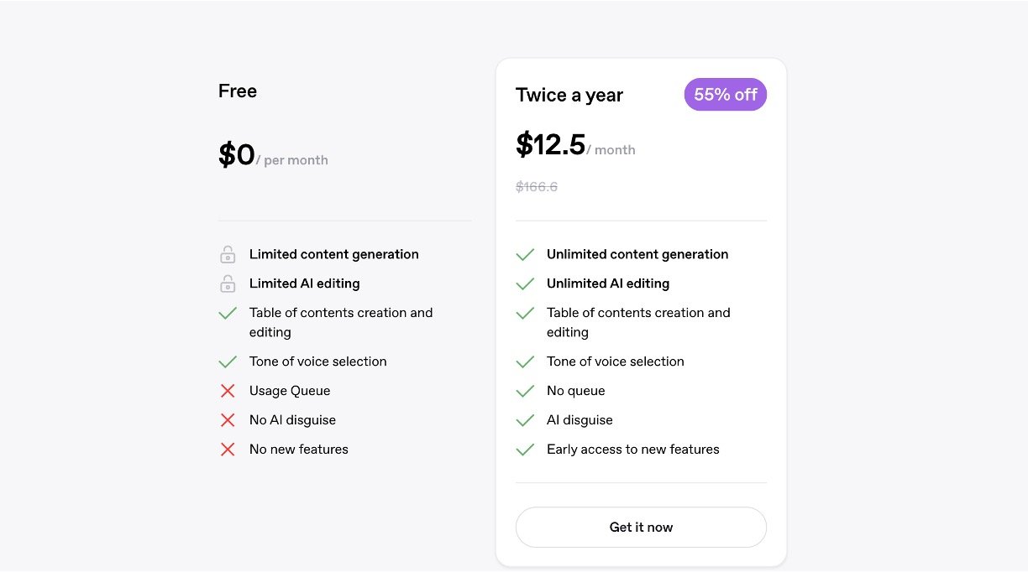Click the green check beside Unlimited content generation

[525, 254]
